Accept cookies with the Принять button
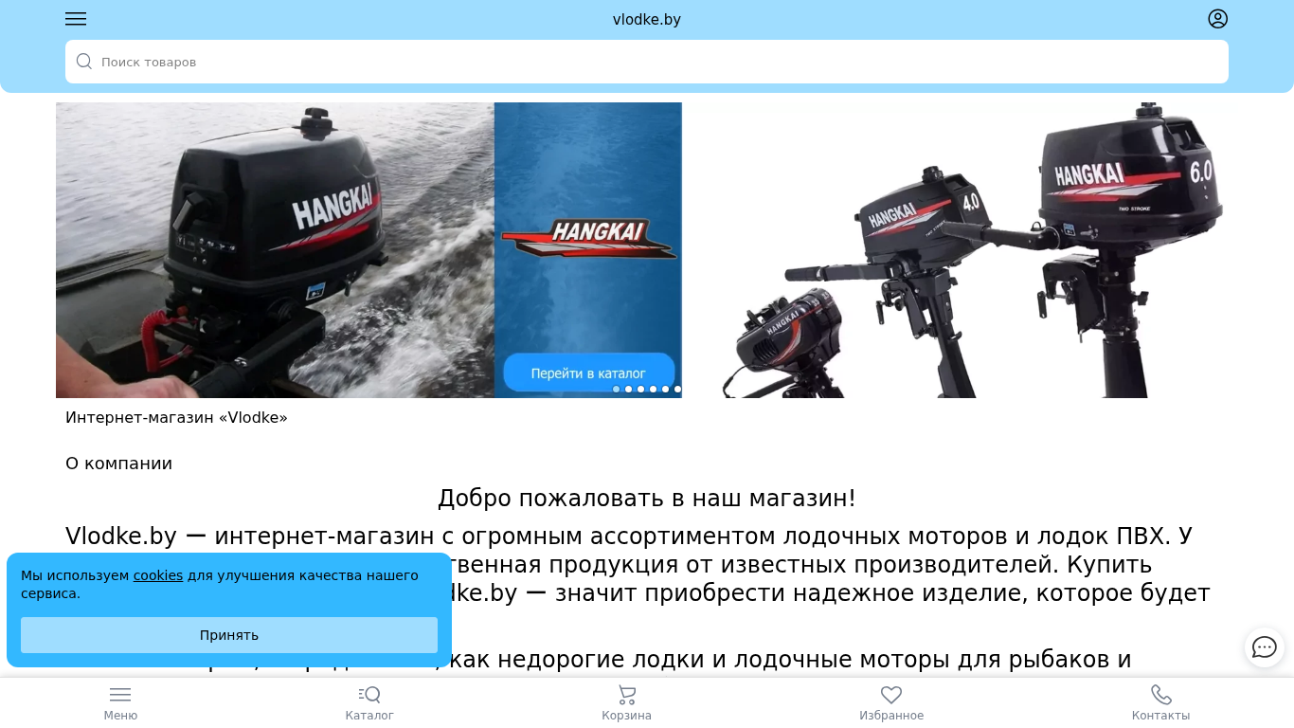1294x728 pixels. pos(229,635)
